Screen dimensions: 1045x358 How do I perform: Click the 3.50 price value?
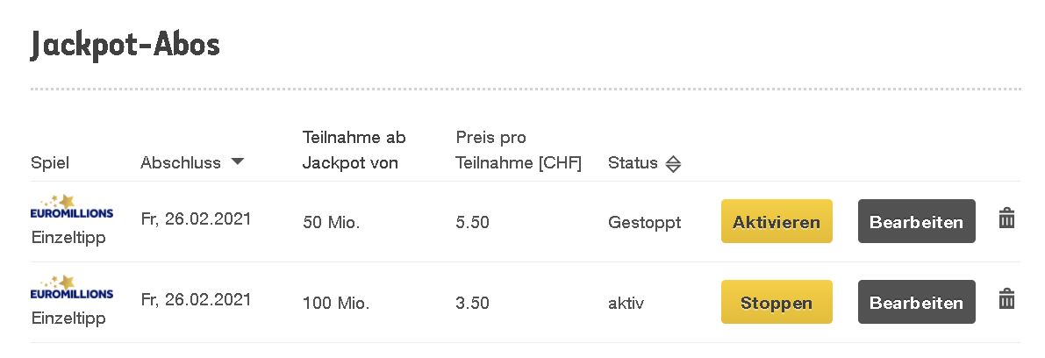[472, 304]
